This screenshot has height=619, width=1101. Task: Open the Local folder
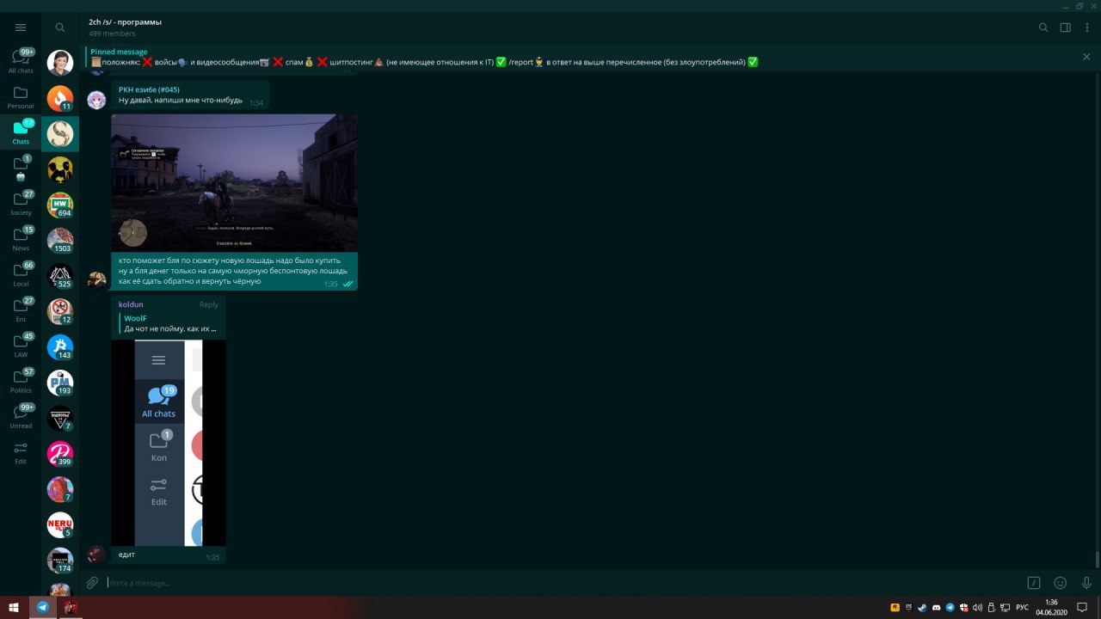pyautogui.click(x=21, y=274)
